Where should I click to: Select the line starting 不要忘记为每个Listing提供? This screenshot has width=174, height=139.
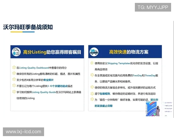(44, 86)
